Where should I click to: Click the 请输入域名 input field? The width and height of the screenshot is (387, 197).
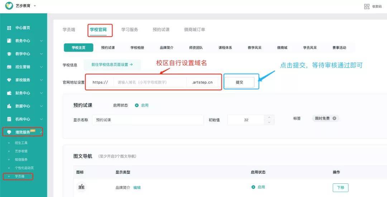[x=150, y=82]
